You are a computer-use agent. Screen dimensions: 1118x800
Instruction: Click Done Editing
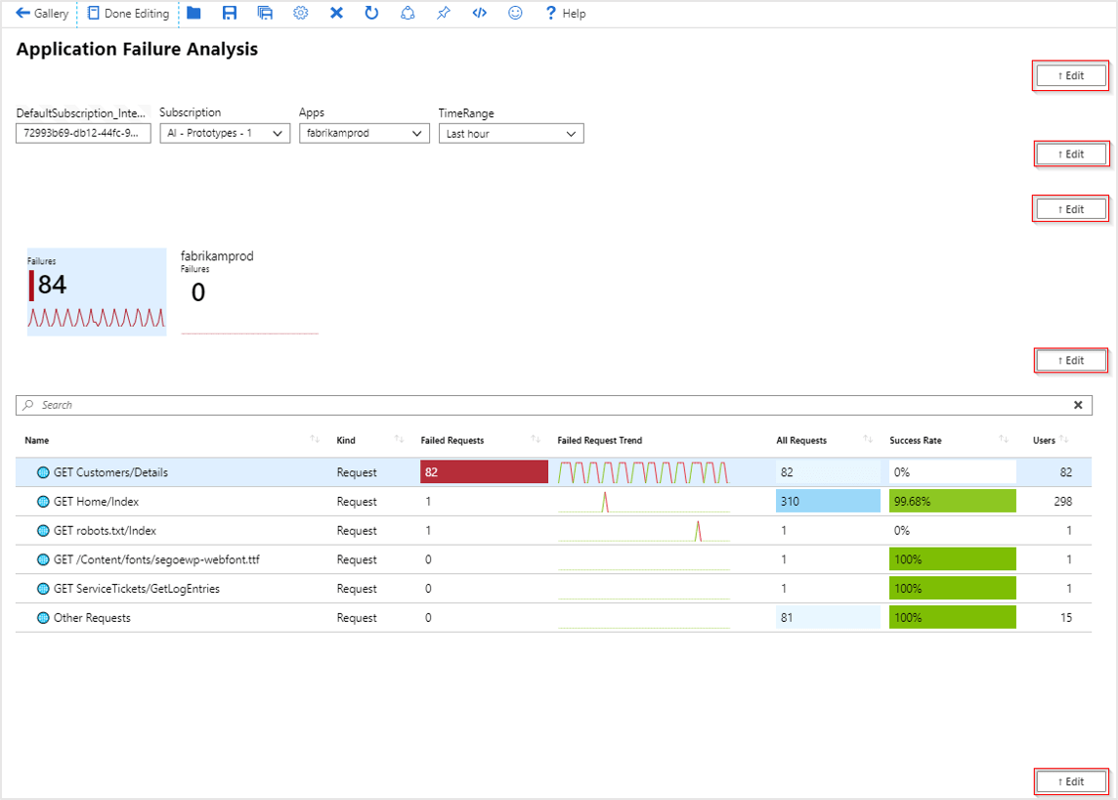(128, 13)
